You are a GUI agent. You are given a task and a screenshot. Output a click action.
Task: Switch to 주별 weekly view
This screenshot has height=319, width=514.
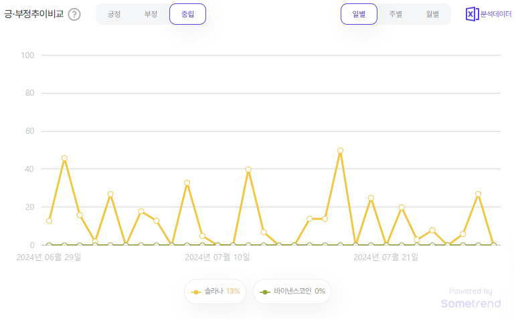coord(396,14)
